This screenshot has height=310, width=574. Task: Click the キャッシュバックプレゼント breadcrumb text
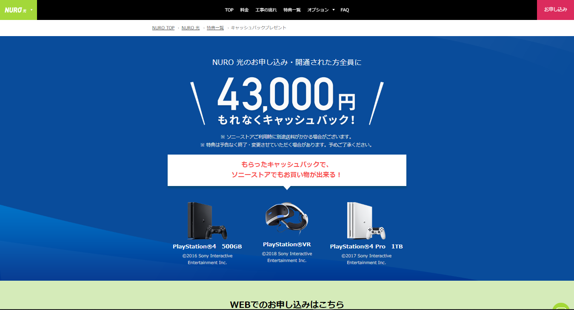259,28
